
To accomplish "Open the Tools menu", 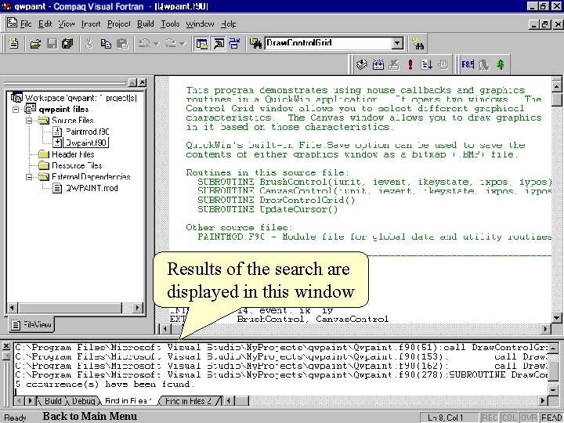I will pyautogui.click(x=170, y=23).
